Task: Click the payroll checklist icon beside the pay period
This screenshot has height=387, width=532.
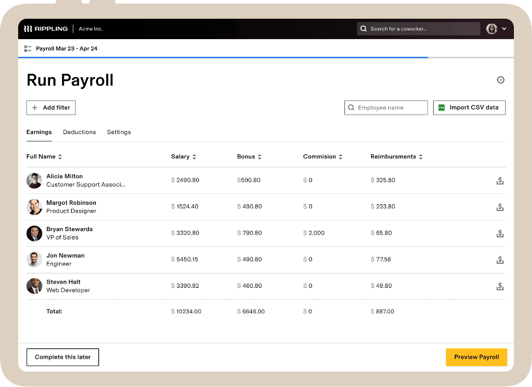Action: click(x=27, y=48)
